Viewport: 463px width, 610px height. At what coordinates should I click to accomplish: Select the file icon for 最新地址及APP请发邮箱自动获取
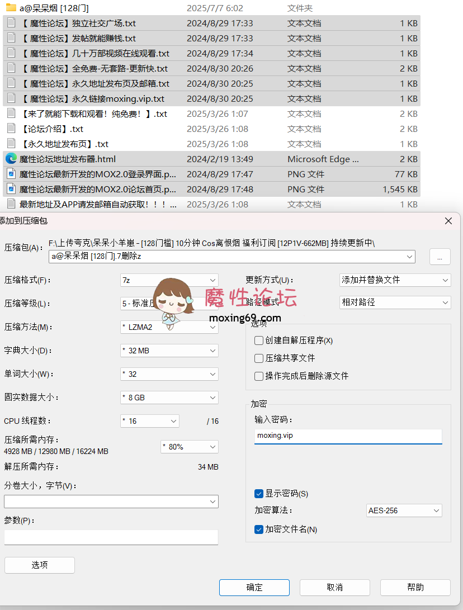(11, 204)
